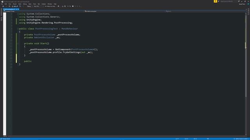
Task: Click the New Project toolbar icon
Action: tap(9, 6)
